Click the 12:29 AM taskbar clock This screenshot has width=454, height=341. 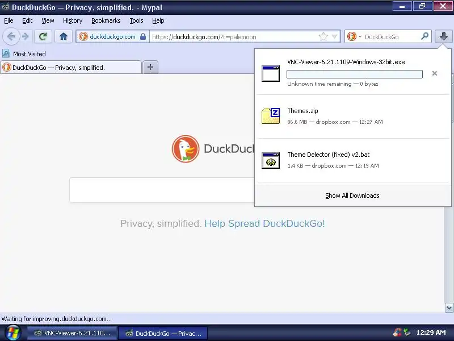[x=431, y=332]
